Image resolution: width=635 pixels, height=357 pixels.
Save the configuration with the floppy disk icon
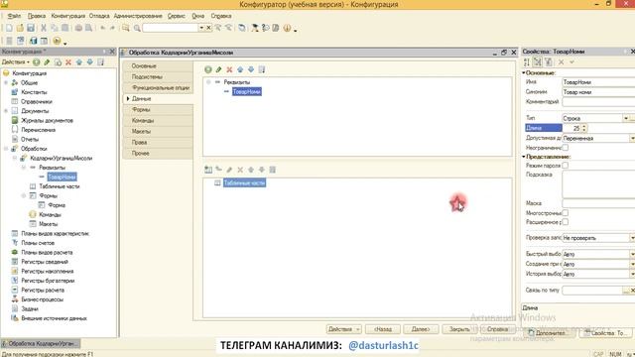(31, 28)
